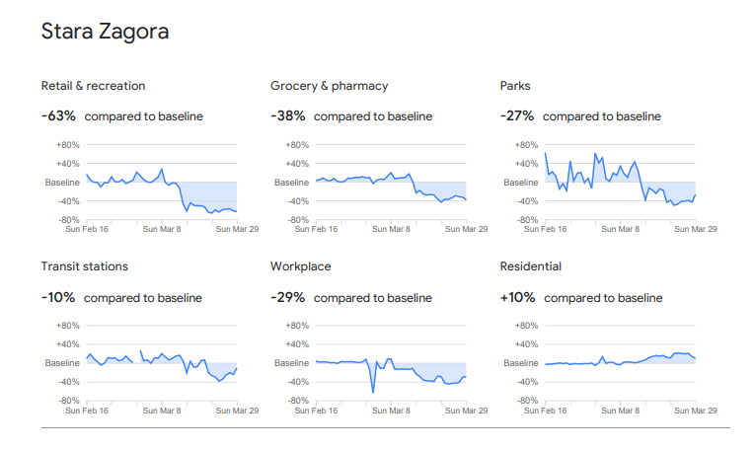Click the Parks trend chart
Image resolution: width=755 pixels, height=450 pixels.
click(620, 183)
